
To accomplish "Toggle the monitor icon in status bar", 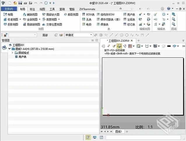I will [x=95, y=138].
